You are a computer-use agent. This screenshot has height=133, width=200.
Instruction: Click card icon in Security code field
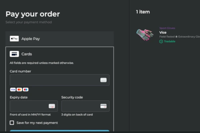[103, 106]
